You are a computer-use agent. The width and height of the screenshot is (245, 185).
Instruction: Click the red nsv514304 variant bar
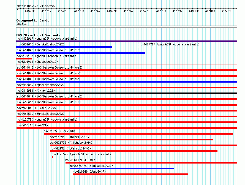click(x=132, y=140)
